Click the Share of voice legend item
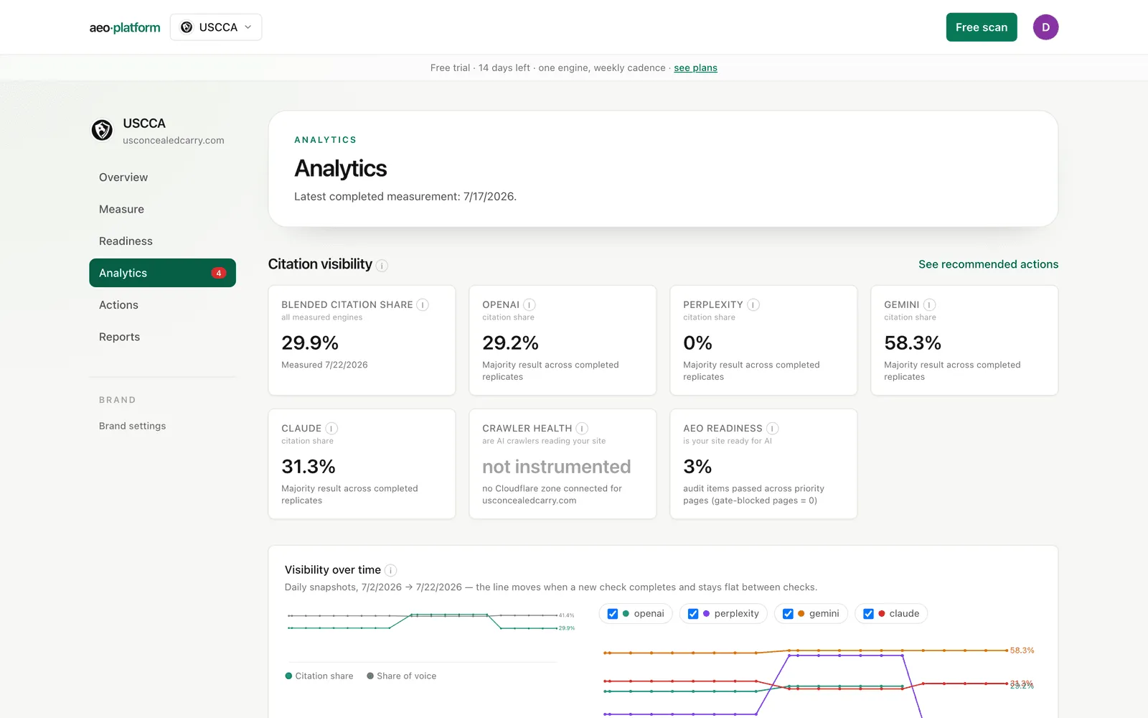This screenshot has height=718, width=1148. 402,676
